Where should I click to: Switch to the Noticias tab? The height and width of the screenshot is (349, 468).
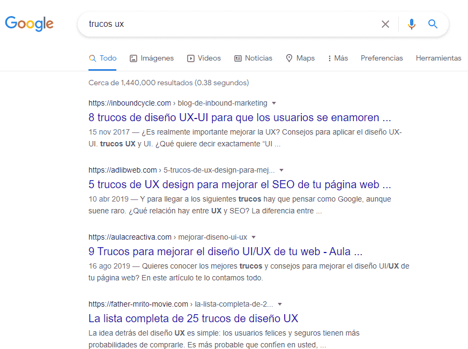click(x=253, y=58)
